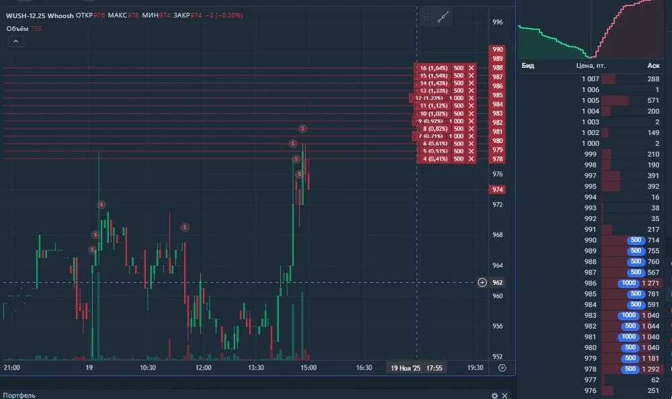Click the 1000 order badge at price 983
This screenshot has width=672, height=399.
click(629, 315)
